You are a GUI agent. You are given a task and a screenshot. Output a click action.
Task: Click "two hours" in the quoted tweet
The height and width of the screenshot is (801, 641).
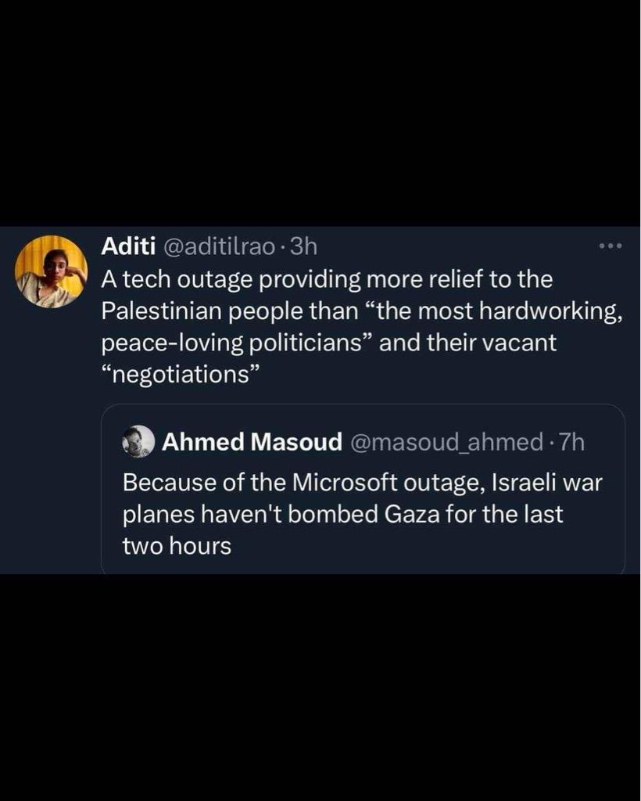(x=177, y=546)
